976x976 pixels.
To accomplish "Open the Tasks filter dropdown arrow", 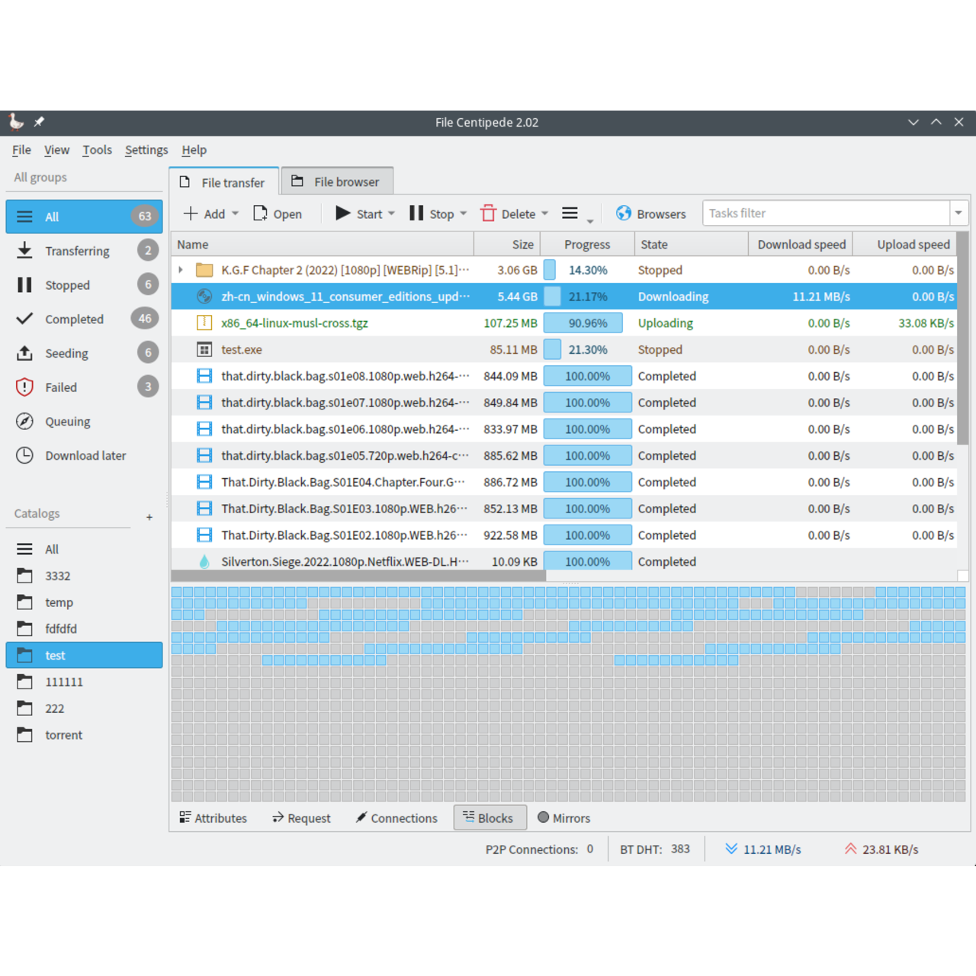I will 958,213.
